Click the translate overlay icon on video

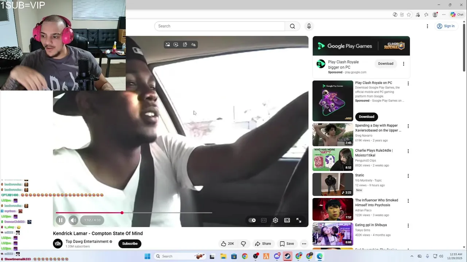[x=193, y=44]
